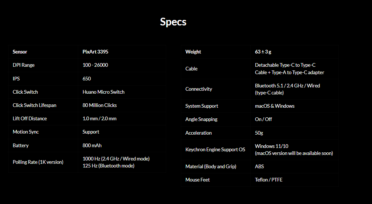Viewport: 372px width, 204px height.
Task: Click the 100 - 26000 DPI value
Action: pyautogui.click(x=95, y=65)
